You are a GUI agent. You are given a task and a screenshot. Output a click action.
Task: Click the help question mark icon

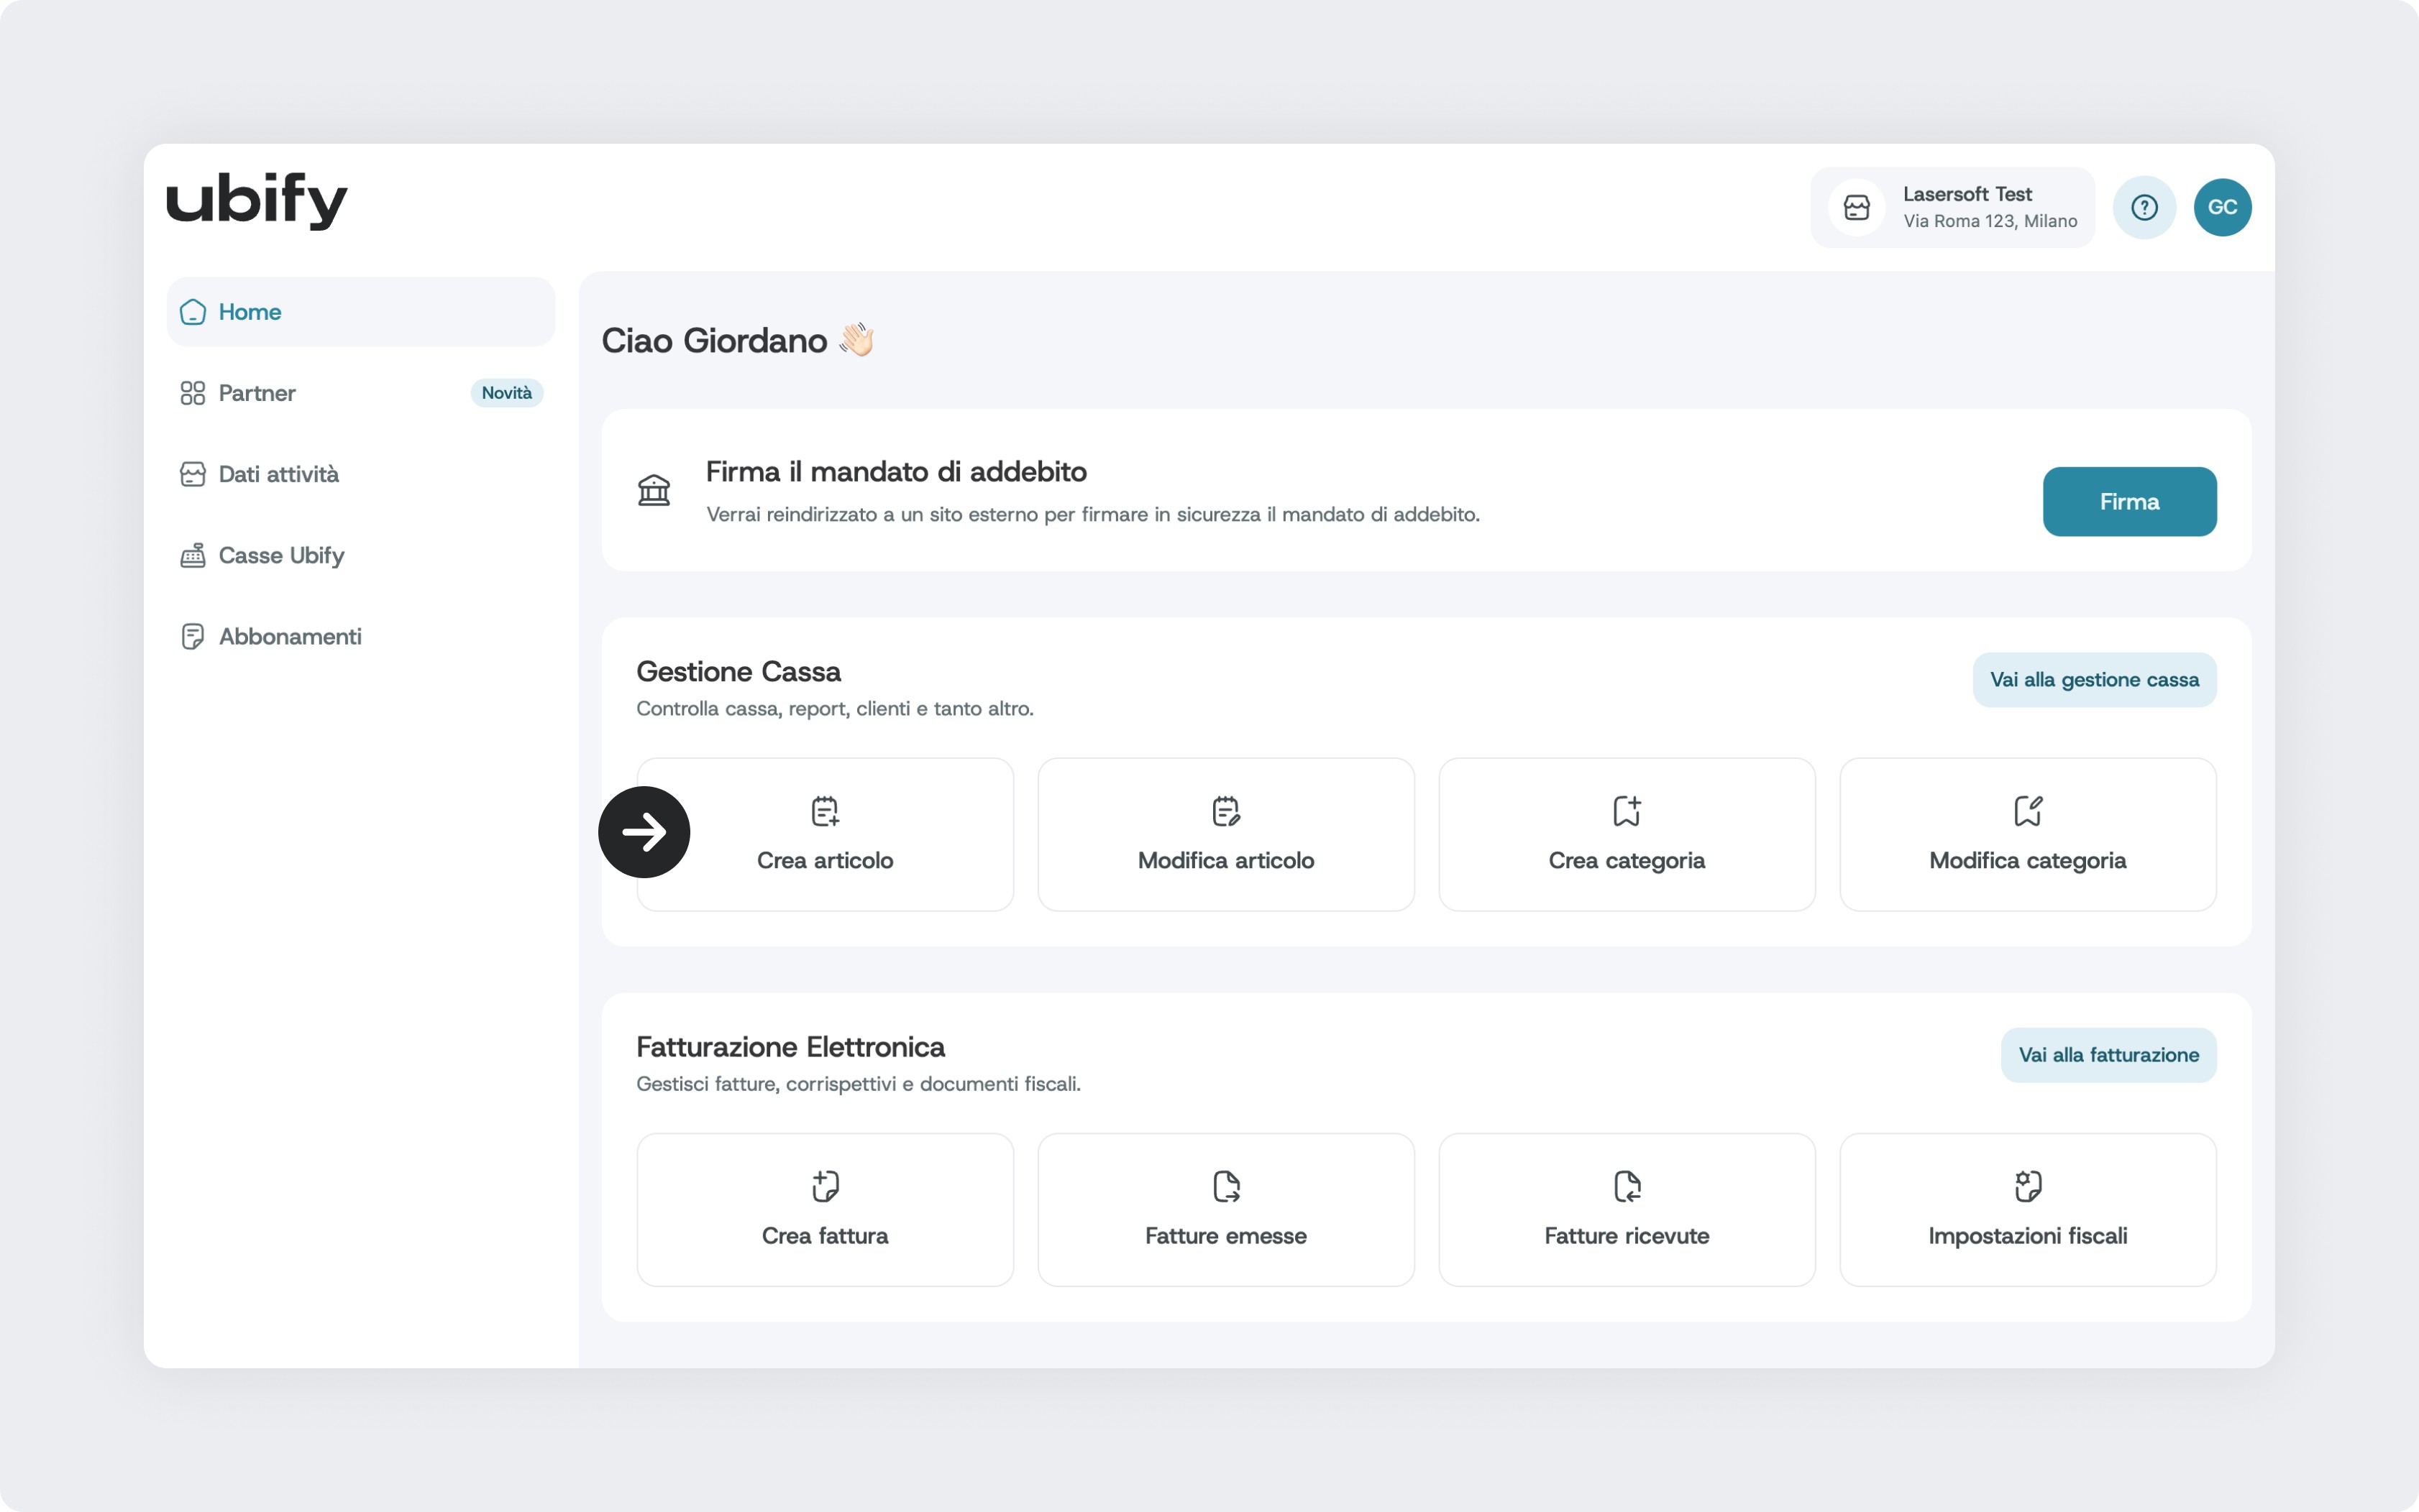pos(2144,207)
